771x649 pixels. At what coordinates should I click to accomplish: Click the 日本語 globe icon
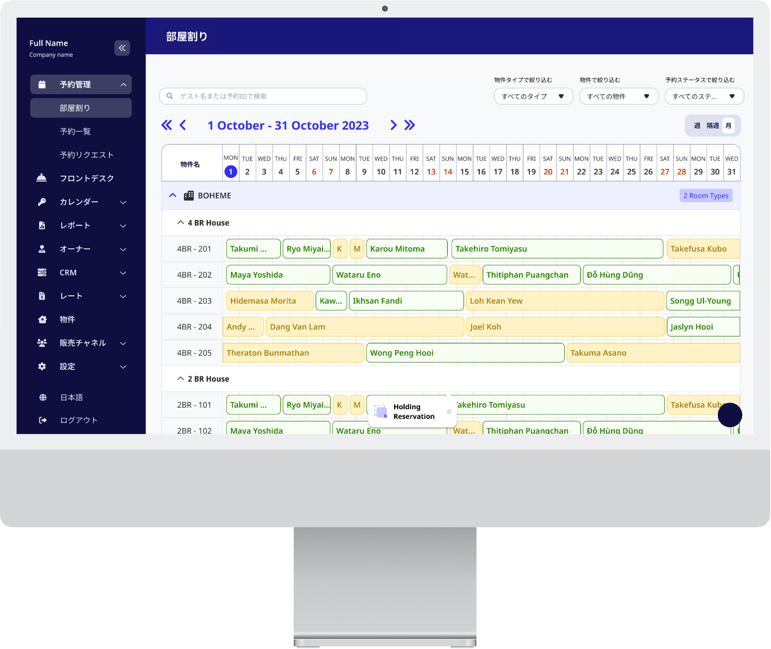pyautogui.click(x=42, y=397)
